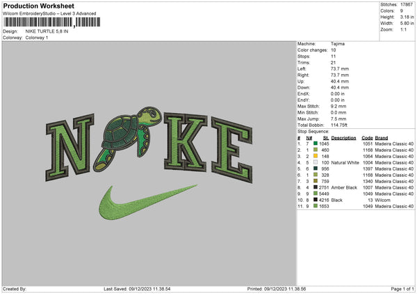
Task: Click code 1051 in stop row 1
Action: (x=368, y=144)
